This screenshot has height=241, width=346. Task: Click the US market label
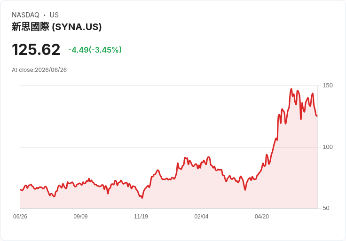click(54, 15)
